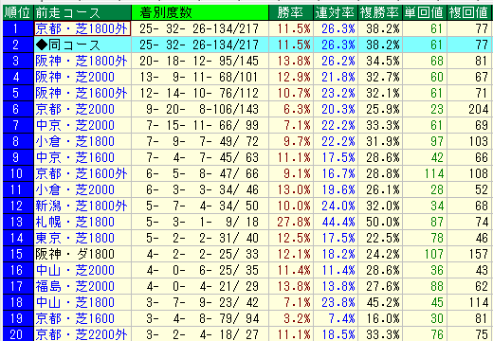Sort by the 単回値 column header
The height and width of the screenshot is (341, 493).
tap(425, 13)
